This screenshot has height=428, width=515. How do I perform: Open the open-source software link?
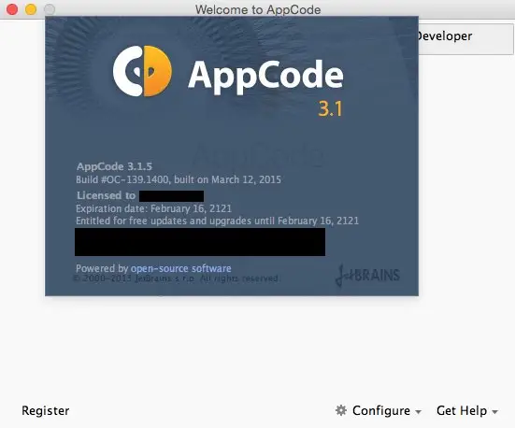point(181,268)
